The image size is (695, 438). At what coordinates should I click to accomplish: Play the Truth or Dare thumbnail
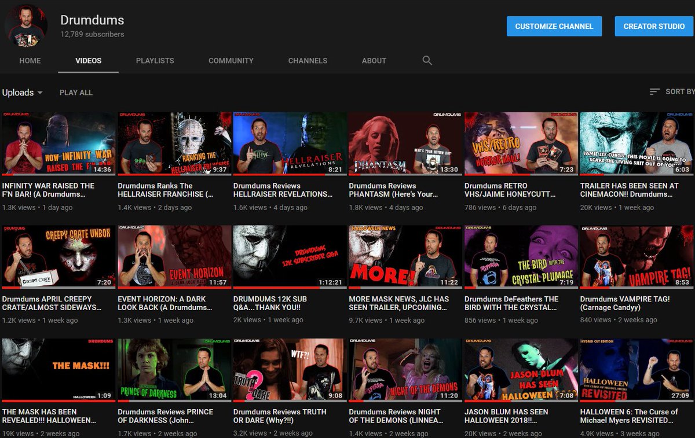290,370
